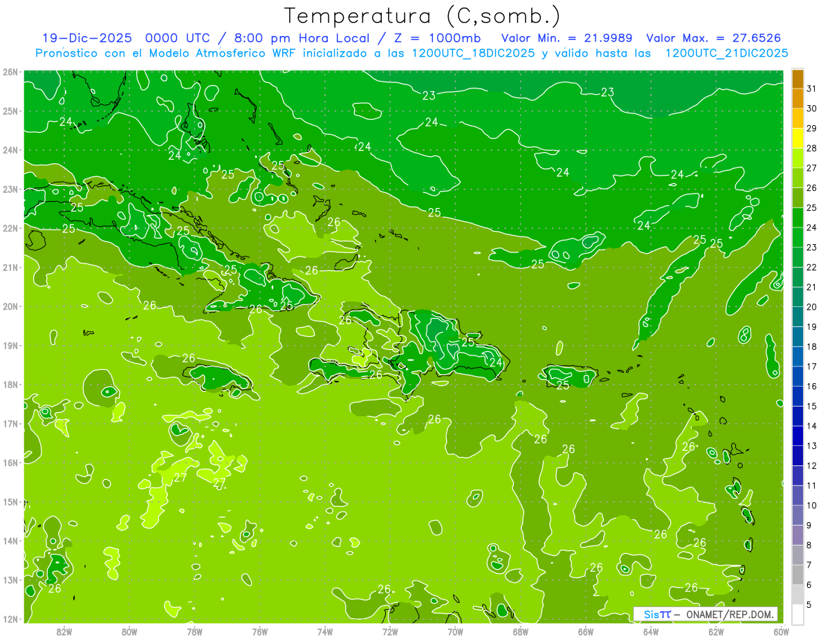Click the color scale label 5
Image resolution: width=830 pixels, height=641 pixels.
(x=809, y=605)
